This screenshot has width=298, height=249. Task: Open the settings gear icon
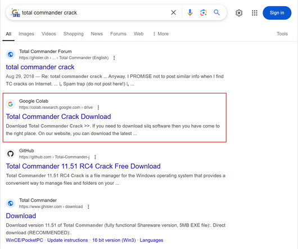coord(239,13)
